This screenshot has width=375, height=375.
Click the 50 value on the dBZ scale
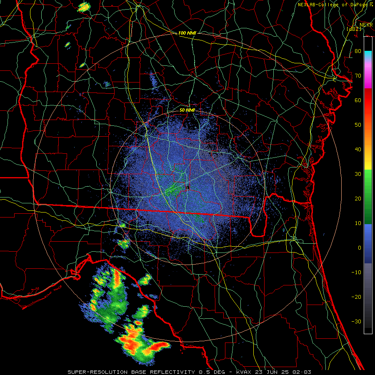click(x=358, y=125)
